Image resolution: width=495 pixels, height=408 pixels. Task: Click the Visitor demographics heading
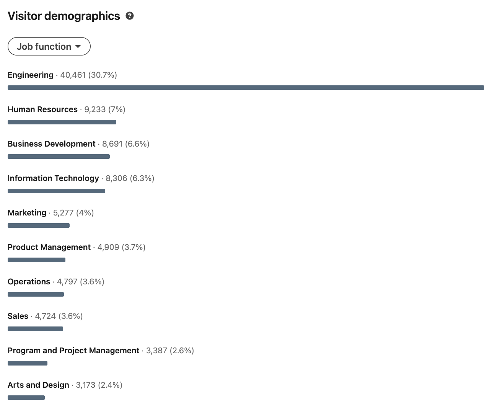(x=64, y=16)
